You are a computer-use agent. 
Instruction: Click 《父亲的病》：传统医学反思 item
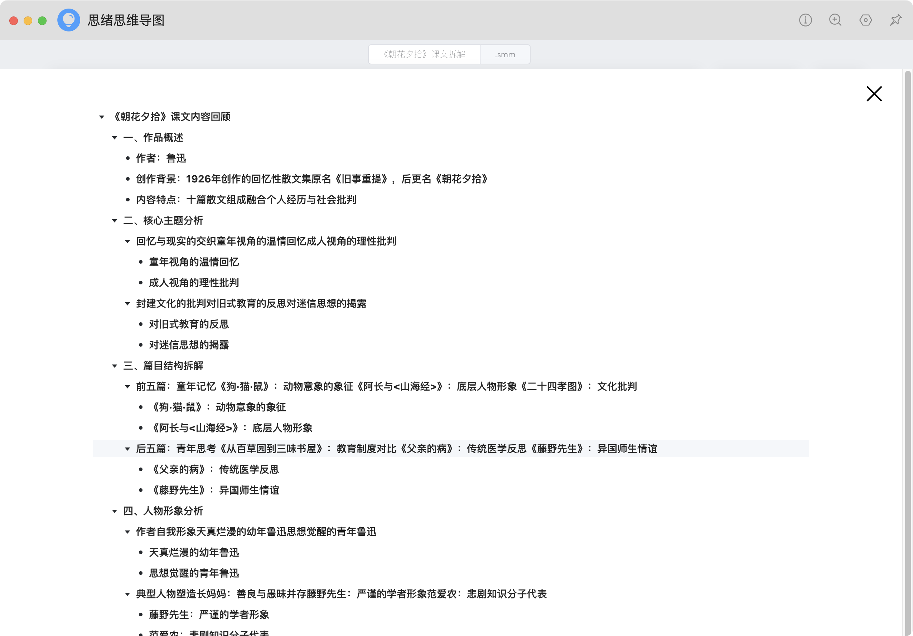(x=214, y=469)
